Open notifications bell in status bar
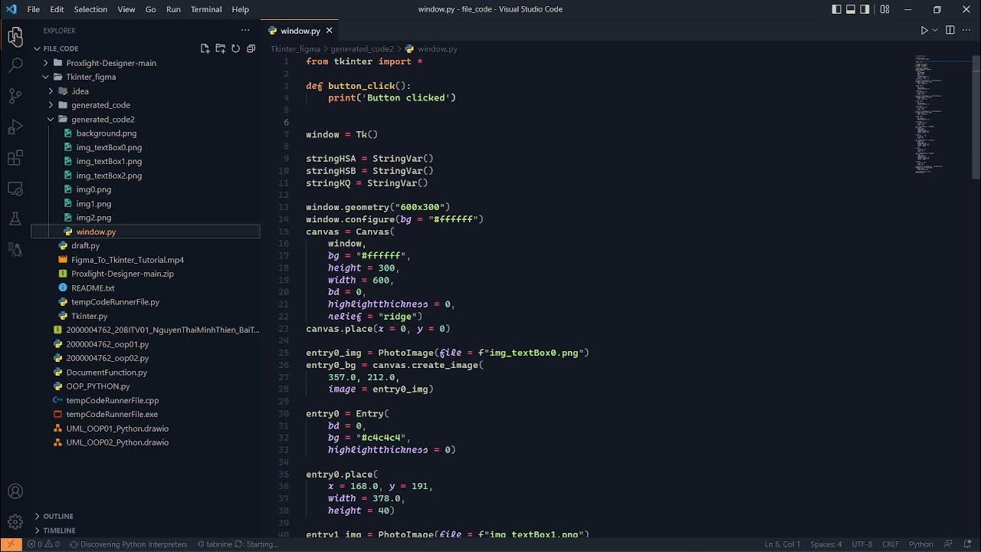Image resolution: width=981 pixels, height=552 pixels. point(969,544)
